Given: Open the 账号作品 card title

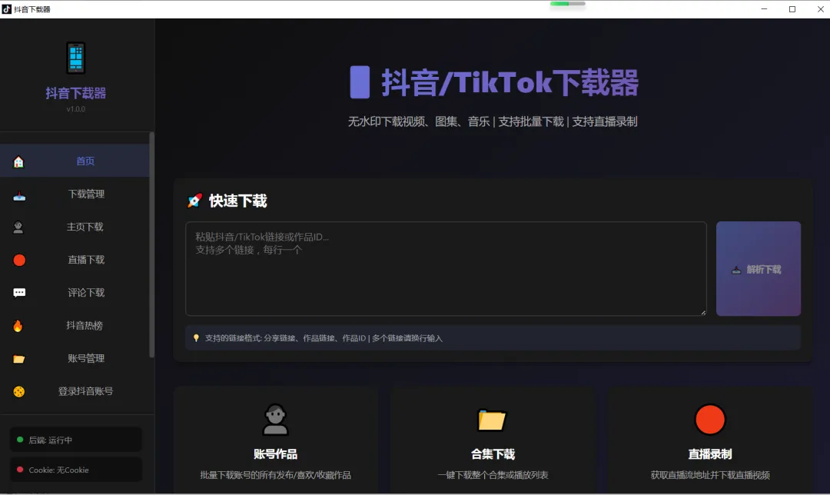Looking at the screenshot, I should (x=275, y=454).
